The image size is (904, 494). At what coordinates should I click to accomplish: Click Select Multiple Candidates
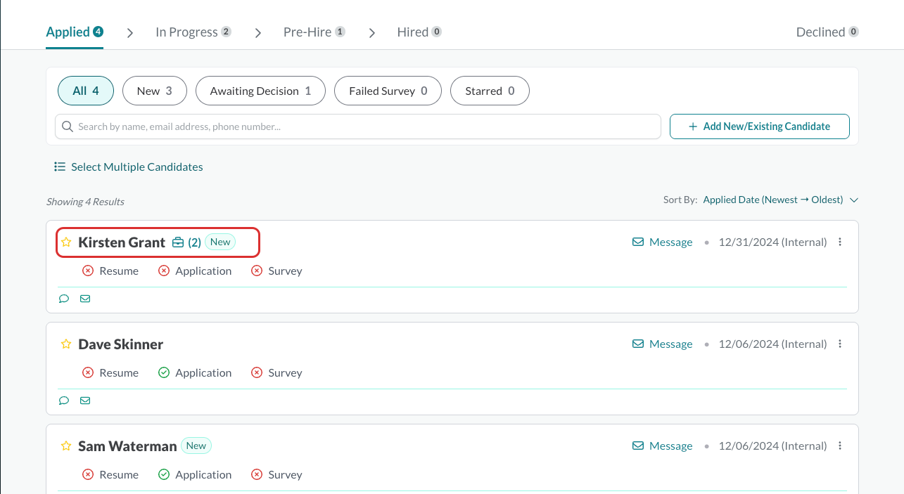[x=129, y=167]
